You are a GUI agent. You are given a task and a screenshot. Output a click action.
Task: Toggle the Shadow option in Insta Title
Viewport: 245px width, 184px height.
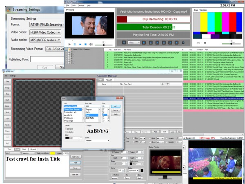112,175
